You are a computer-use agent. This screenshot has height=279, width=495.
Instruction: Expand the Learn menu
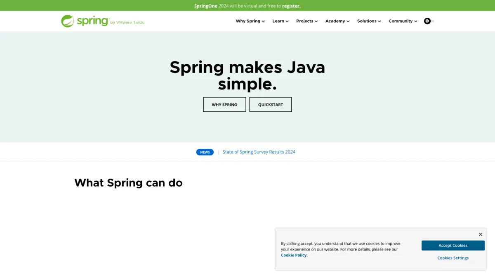[280, 21]
